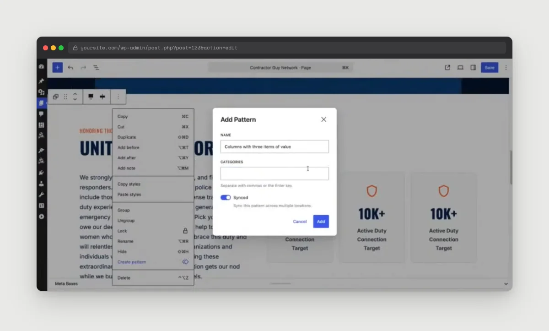The height and width of the screenshot is (331, 549).
Task: Click the Meta Boxes label
Action: pos(66,284)
